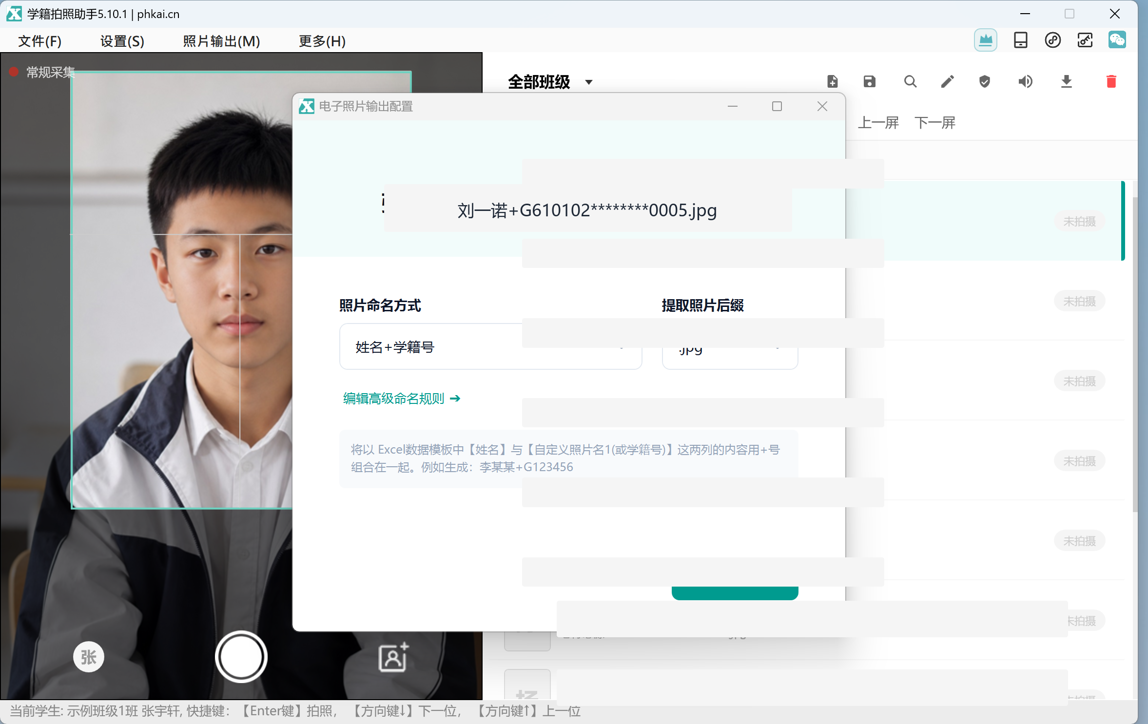1148x724 pixels.
Task: Click the round shutter capture button
Action: (241, 656)
